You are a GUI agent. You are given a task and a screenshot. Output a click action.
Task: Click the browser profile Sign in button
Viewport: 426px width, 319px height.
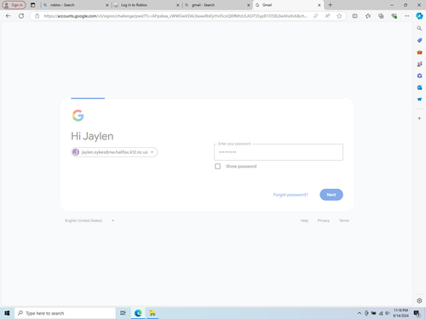tap(14, 5)
